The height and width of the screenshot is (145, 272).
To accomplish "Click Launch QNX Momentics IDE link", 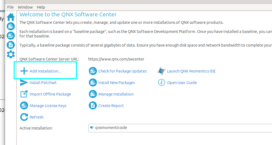I will (191, 71).
